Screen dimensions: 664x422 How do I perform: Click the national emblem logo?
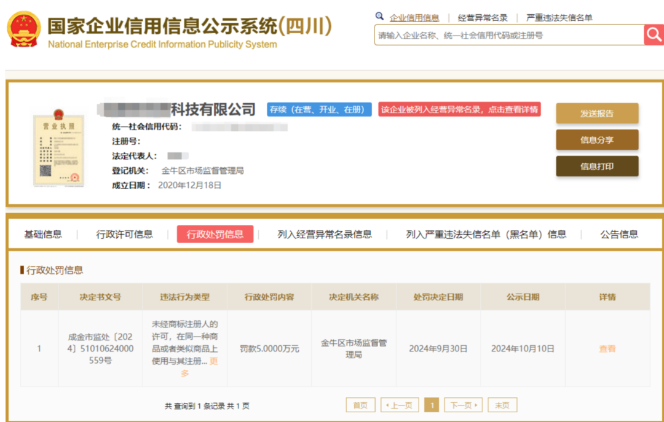point(24,30)
